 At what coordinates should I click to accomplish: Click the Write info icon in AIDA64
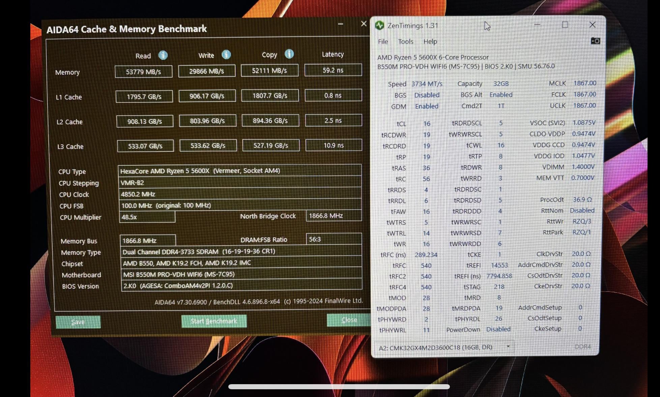click(x=226, y=55)
